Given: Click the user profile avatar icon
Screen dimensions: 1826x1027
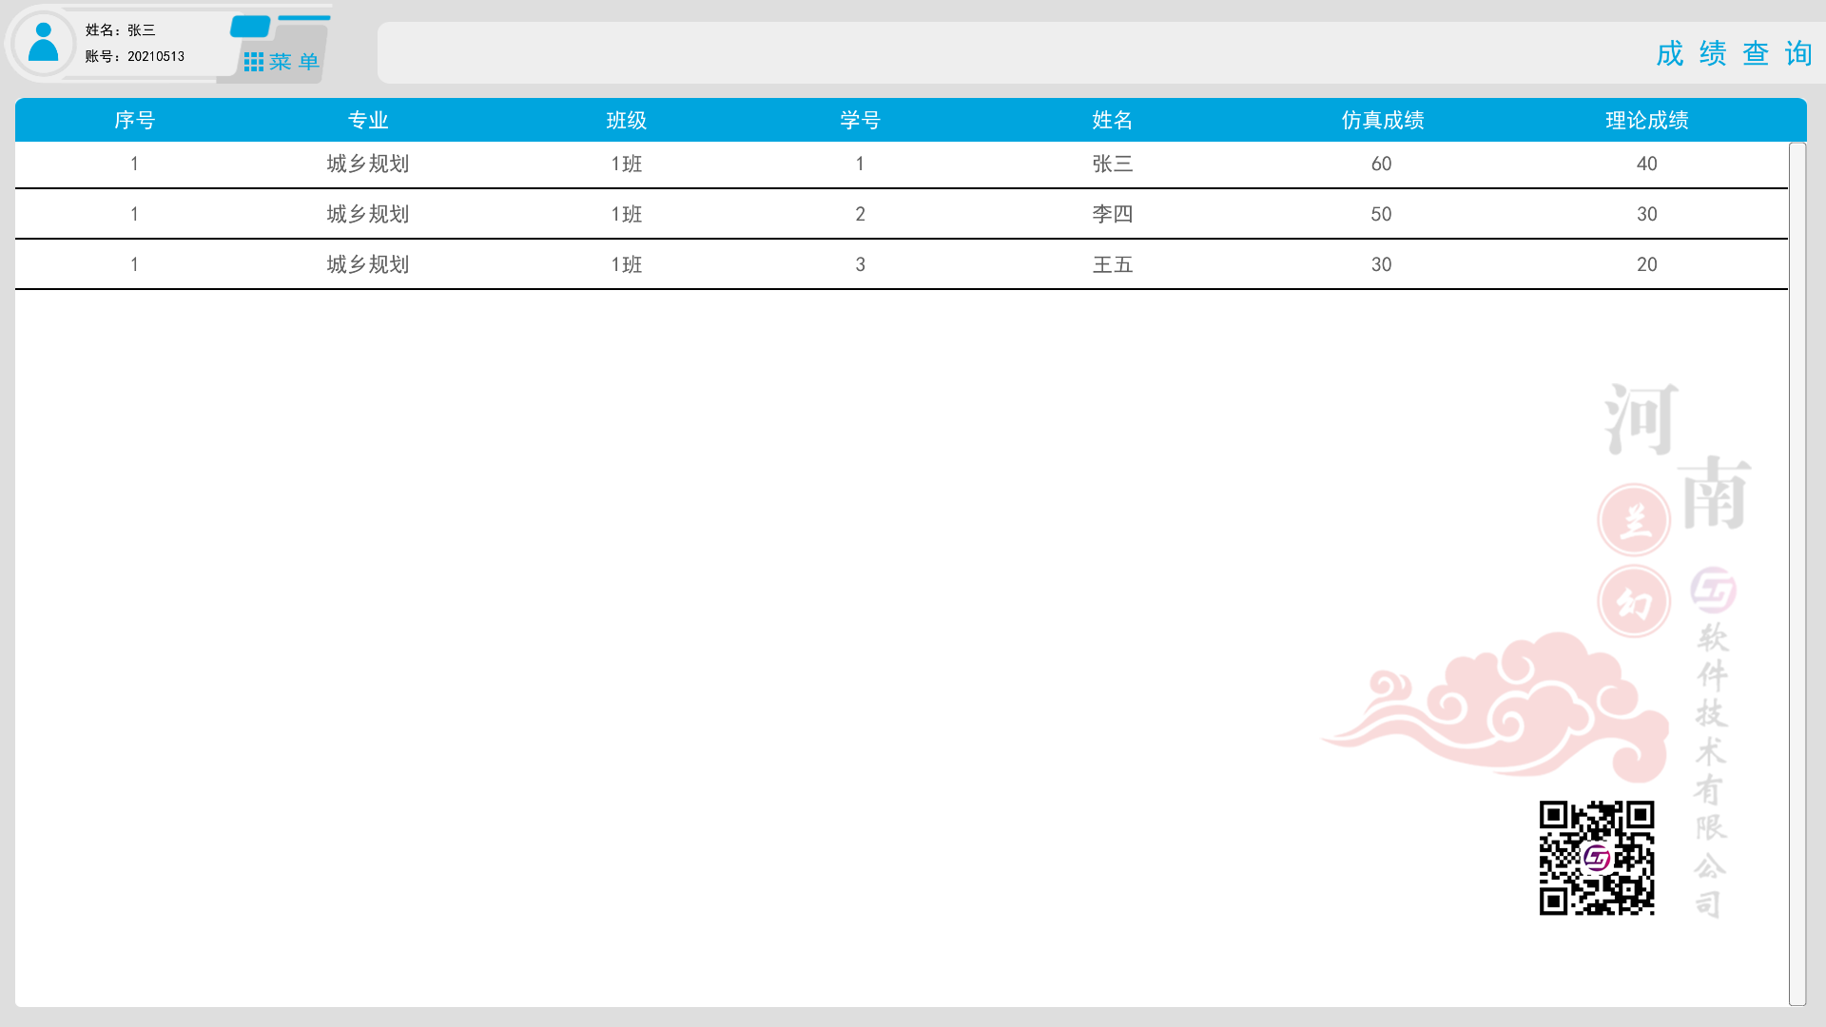Looking at the screenshot, I should click(x=42, y=42).
